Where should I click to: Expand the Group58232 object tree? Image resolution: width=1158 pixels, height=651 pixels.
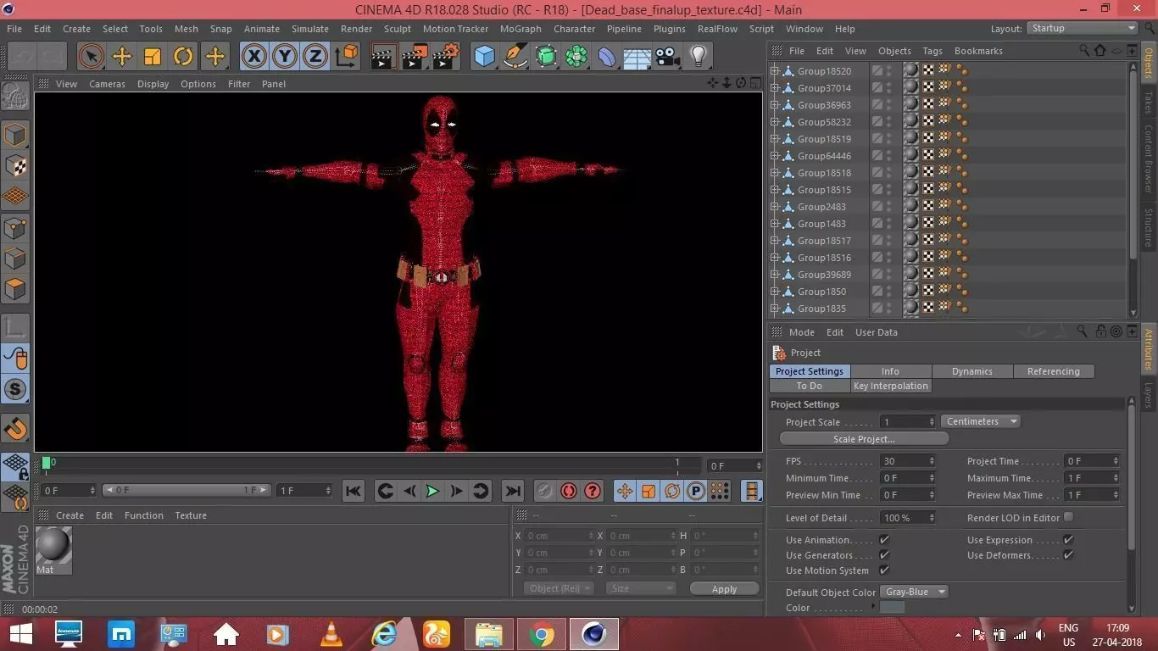point(774,122)
